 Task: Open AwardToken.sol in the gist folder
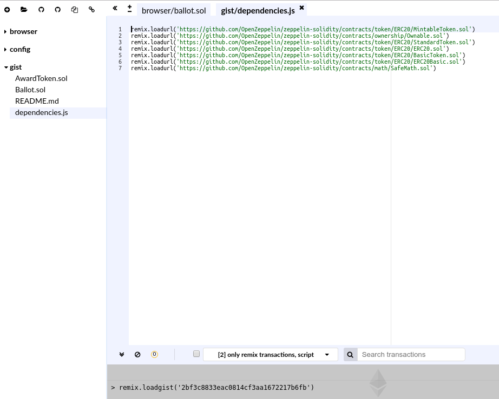coord(41,78)
